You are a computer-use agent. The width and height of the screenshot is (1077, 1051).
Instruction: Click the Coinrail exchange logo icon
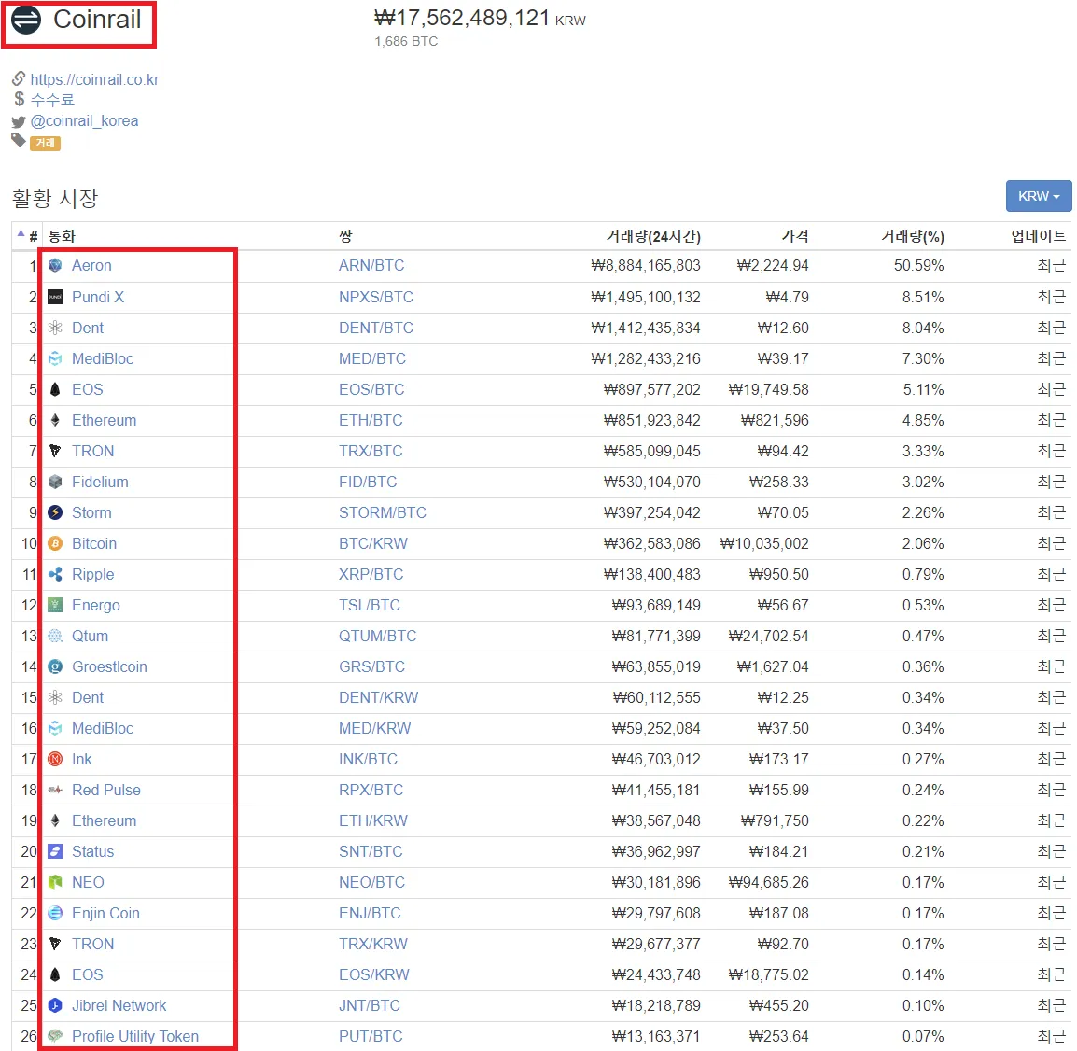pyautogui.click(x=27, y=20)
